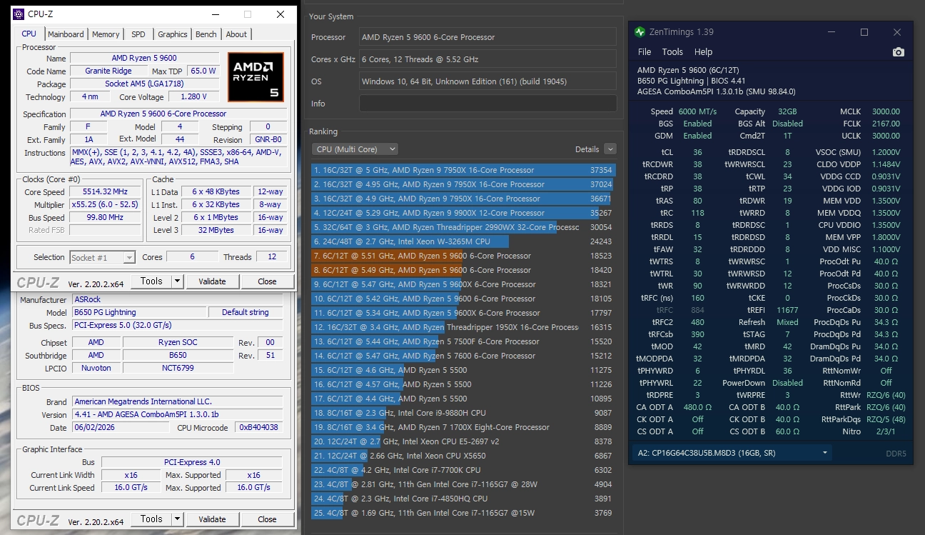Select ranking row 25 i7-1165G7 @15W
The image size is (925, 535).
pyautogui.click(x=463, y=513)
